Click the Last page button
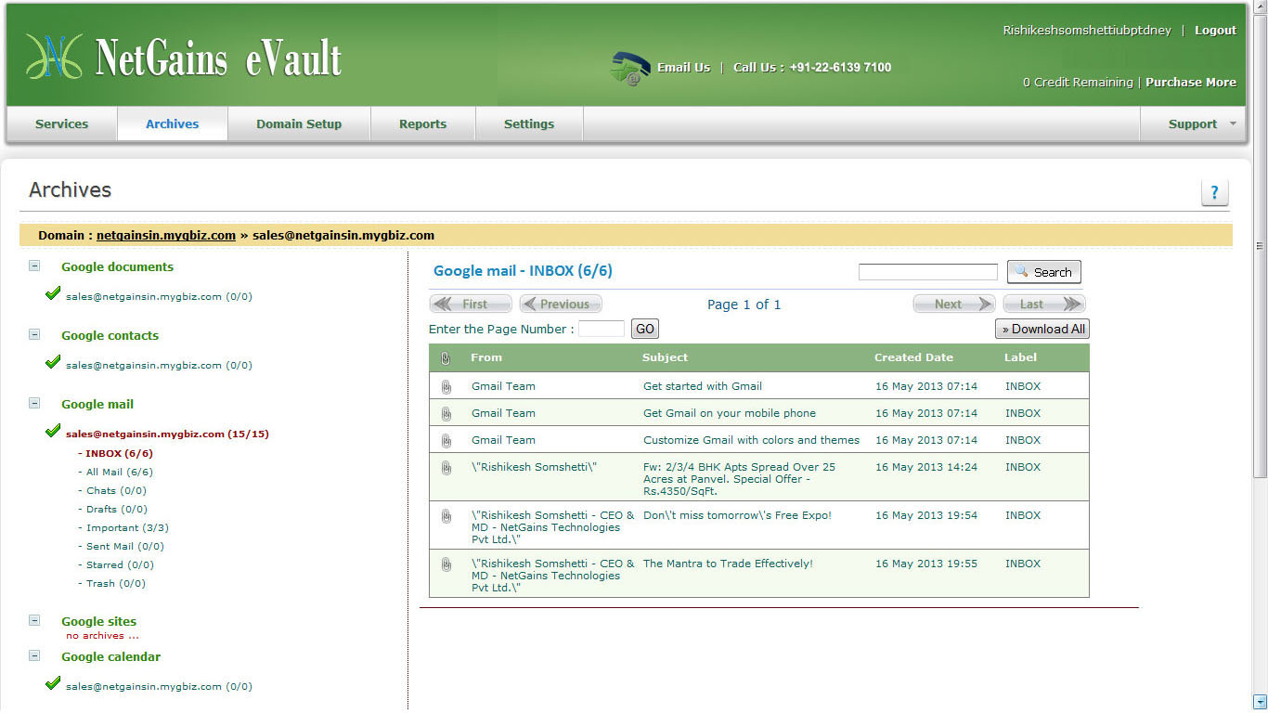Viewport: 1268px width, 713px height. [1044, 304]
